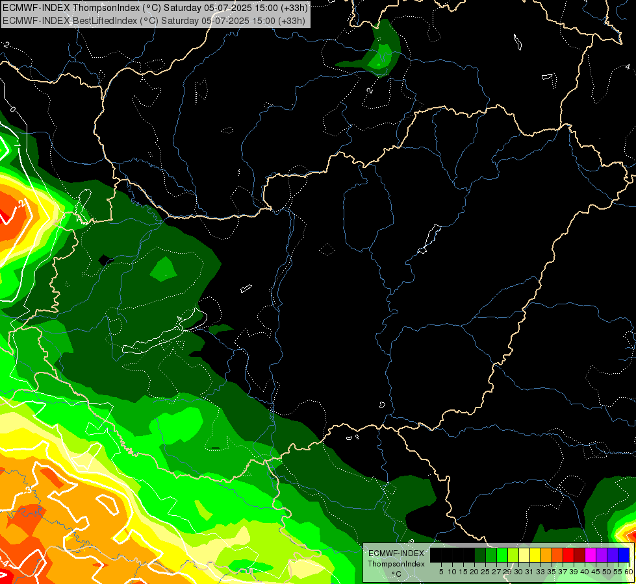The image size is (636, 584).
Task: Click the °C unit label in legend
Action: coord(397,574)
